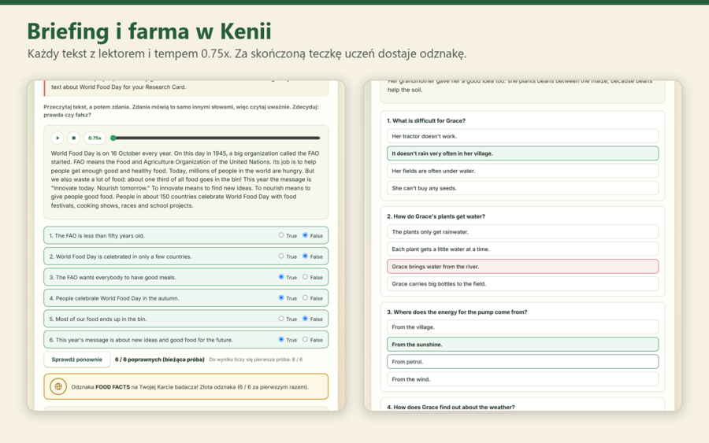The image size is (709, 443).
Task: Click question '1. What is difficult for Grace?'
Action: [x=426, y=120]
